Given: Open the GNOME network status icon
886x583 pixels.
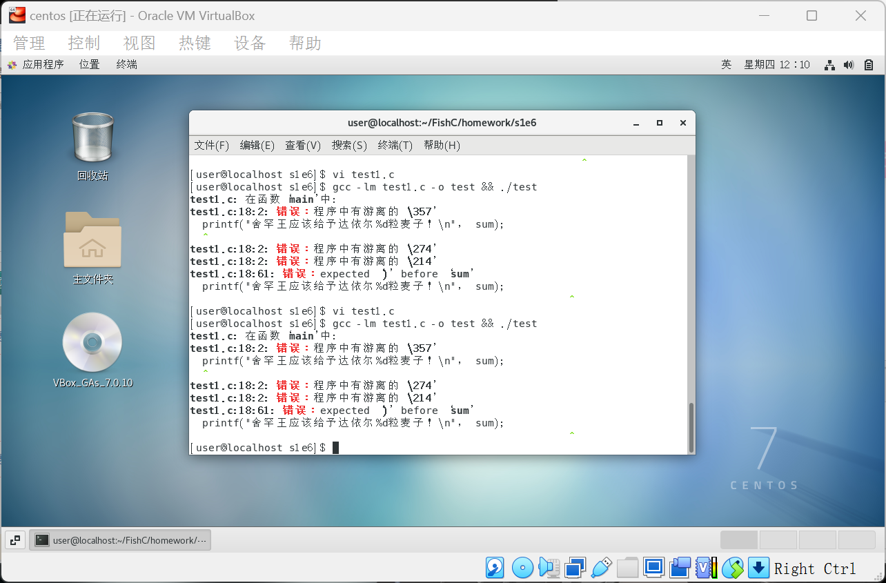Looking at the screenshot, I should 830,65.
